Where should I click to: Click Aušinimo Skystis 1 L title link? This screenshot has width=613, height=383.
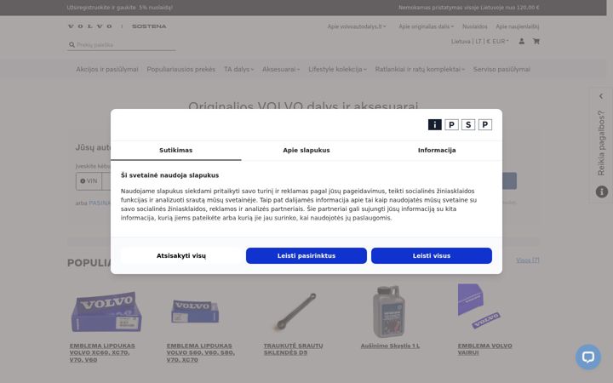coord(390,346)
